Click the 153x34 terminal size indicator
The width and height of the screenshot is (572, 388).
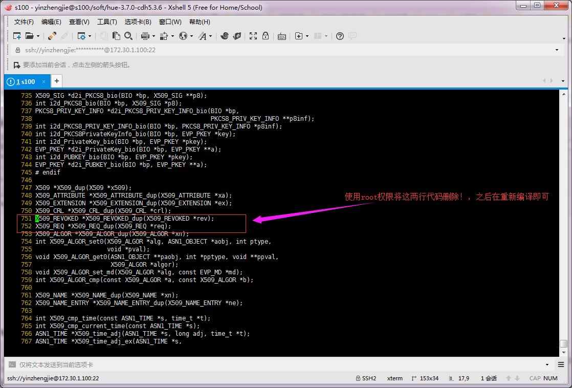[x=425, y=378]
